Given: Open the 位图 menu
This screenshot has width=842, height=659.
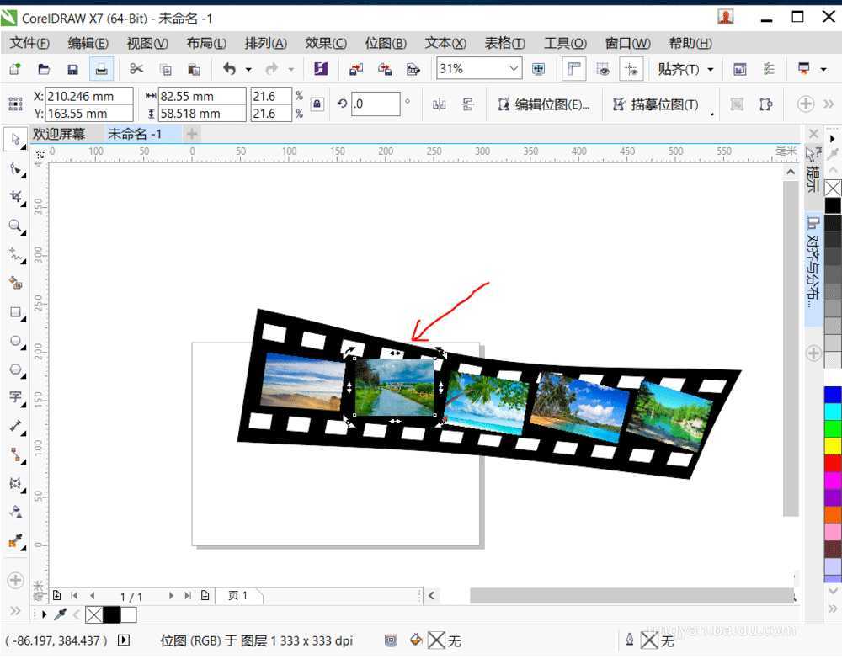Looking at the screenshot, I should tap(386, 43).
